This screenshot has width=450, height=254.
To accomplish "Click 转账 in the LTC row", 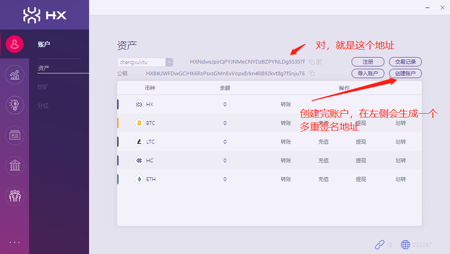I will (x=286, y=142).
